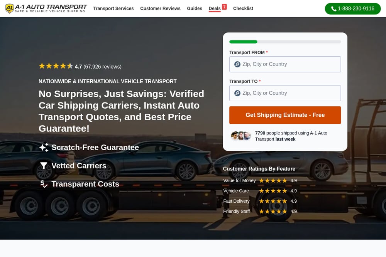The height and width of the screenshot is (257, 386).
Task: Call 1-888-230-9116 button
Action: pos(353,8)
